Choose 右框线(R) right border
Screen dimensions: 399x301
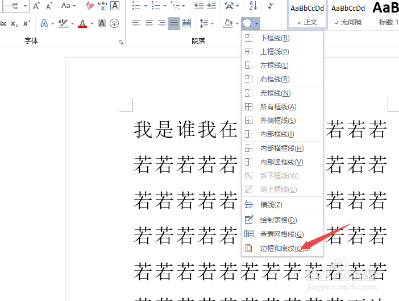[282, 79]
